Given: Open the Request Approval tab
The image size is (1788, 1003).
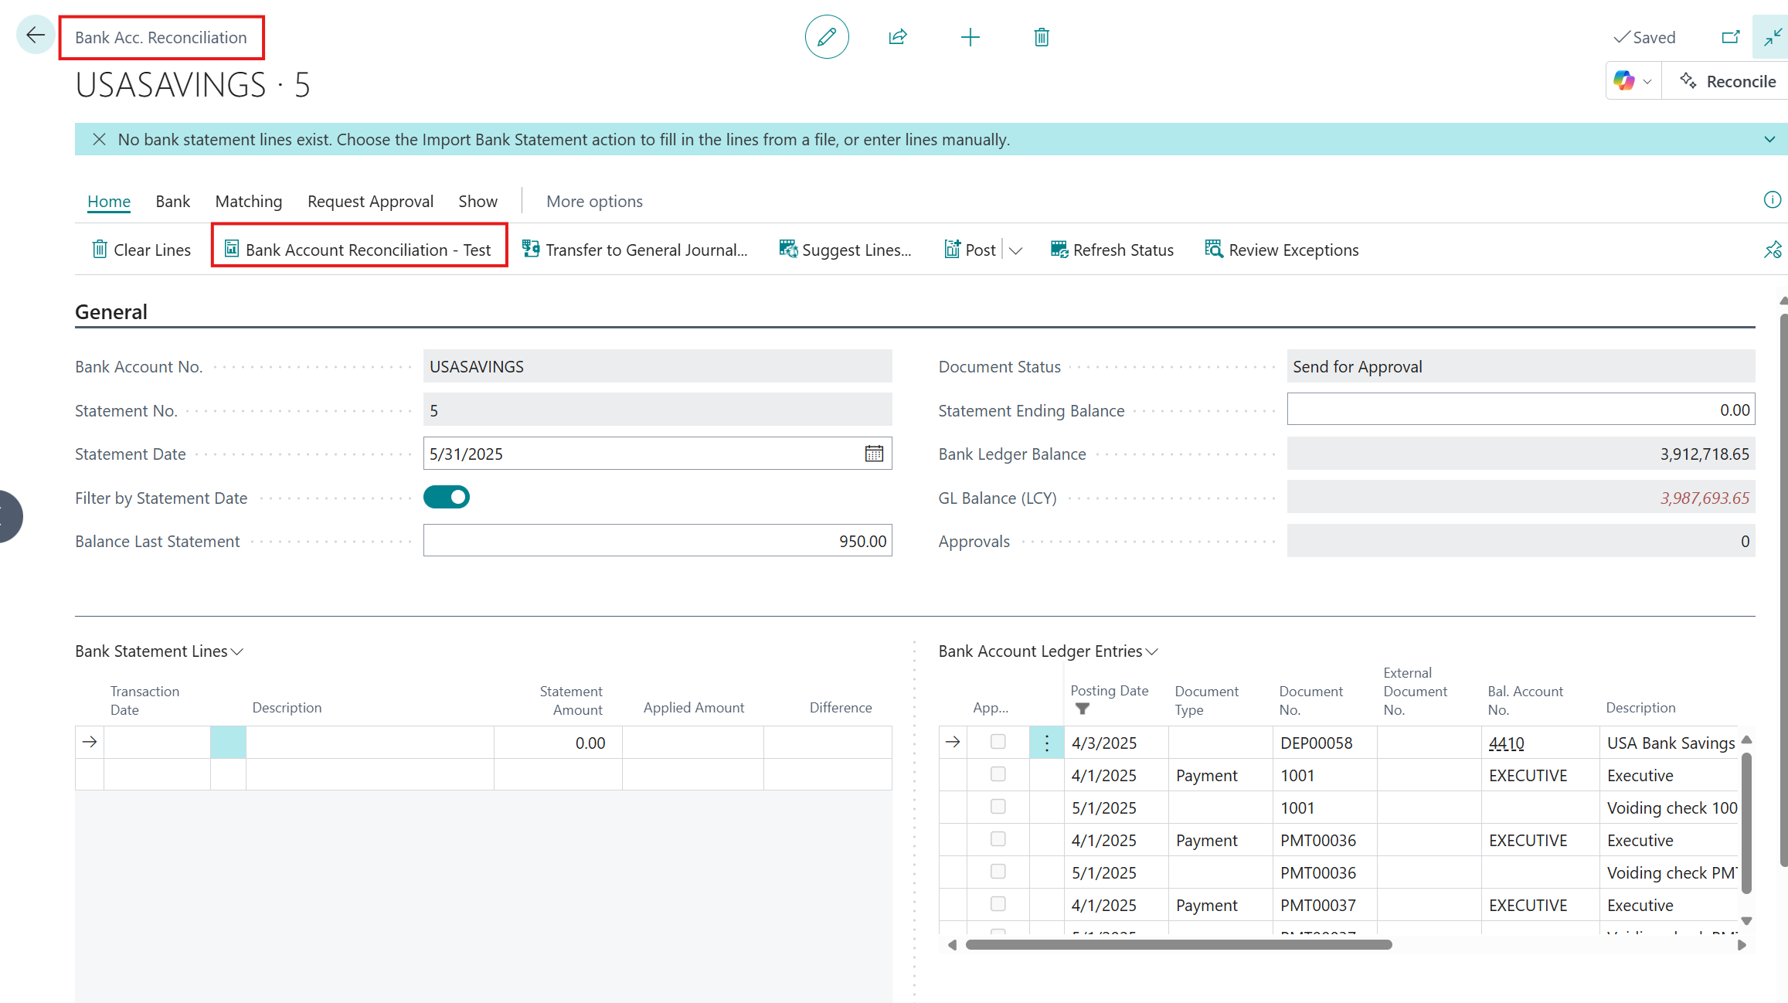Looking at the screenshot, I should coord(370,201).
